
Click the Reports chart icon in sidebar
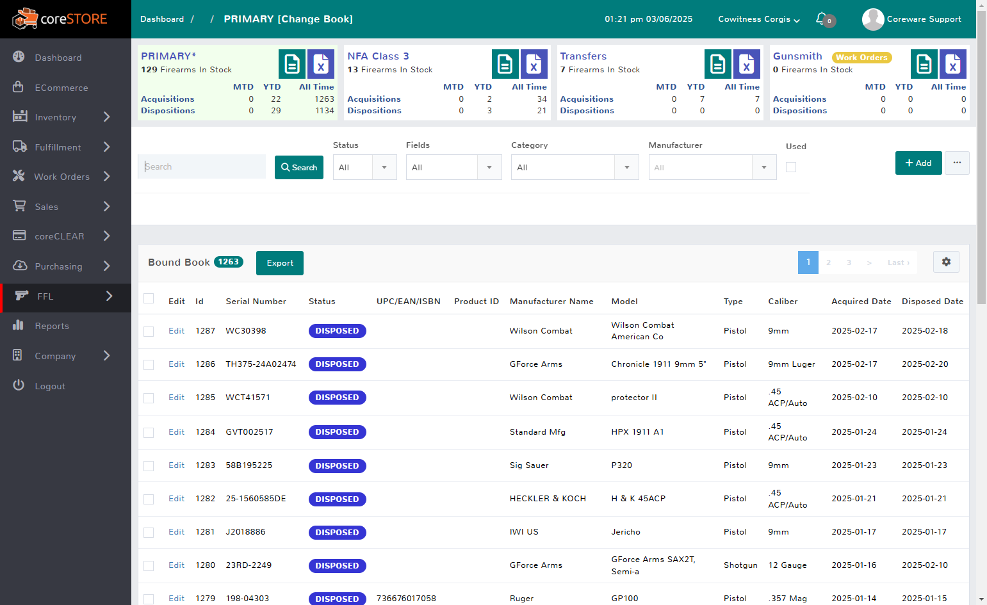click(x=18, y=325)
